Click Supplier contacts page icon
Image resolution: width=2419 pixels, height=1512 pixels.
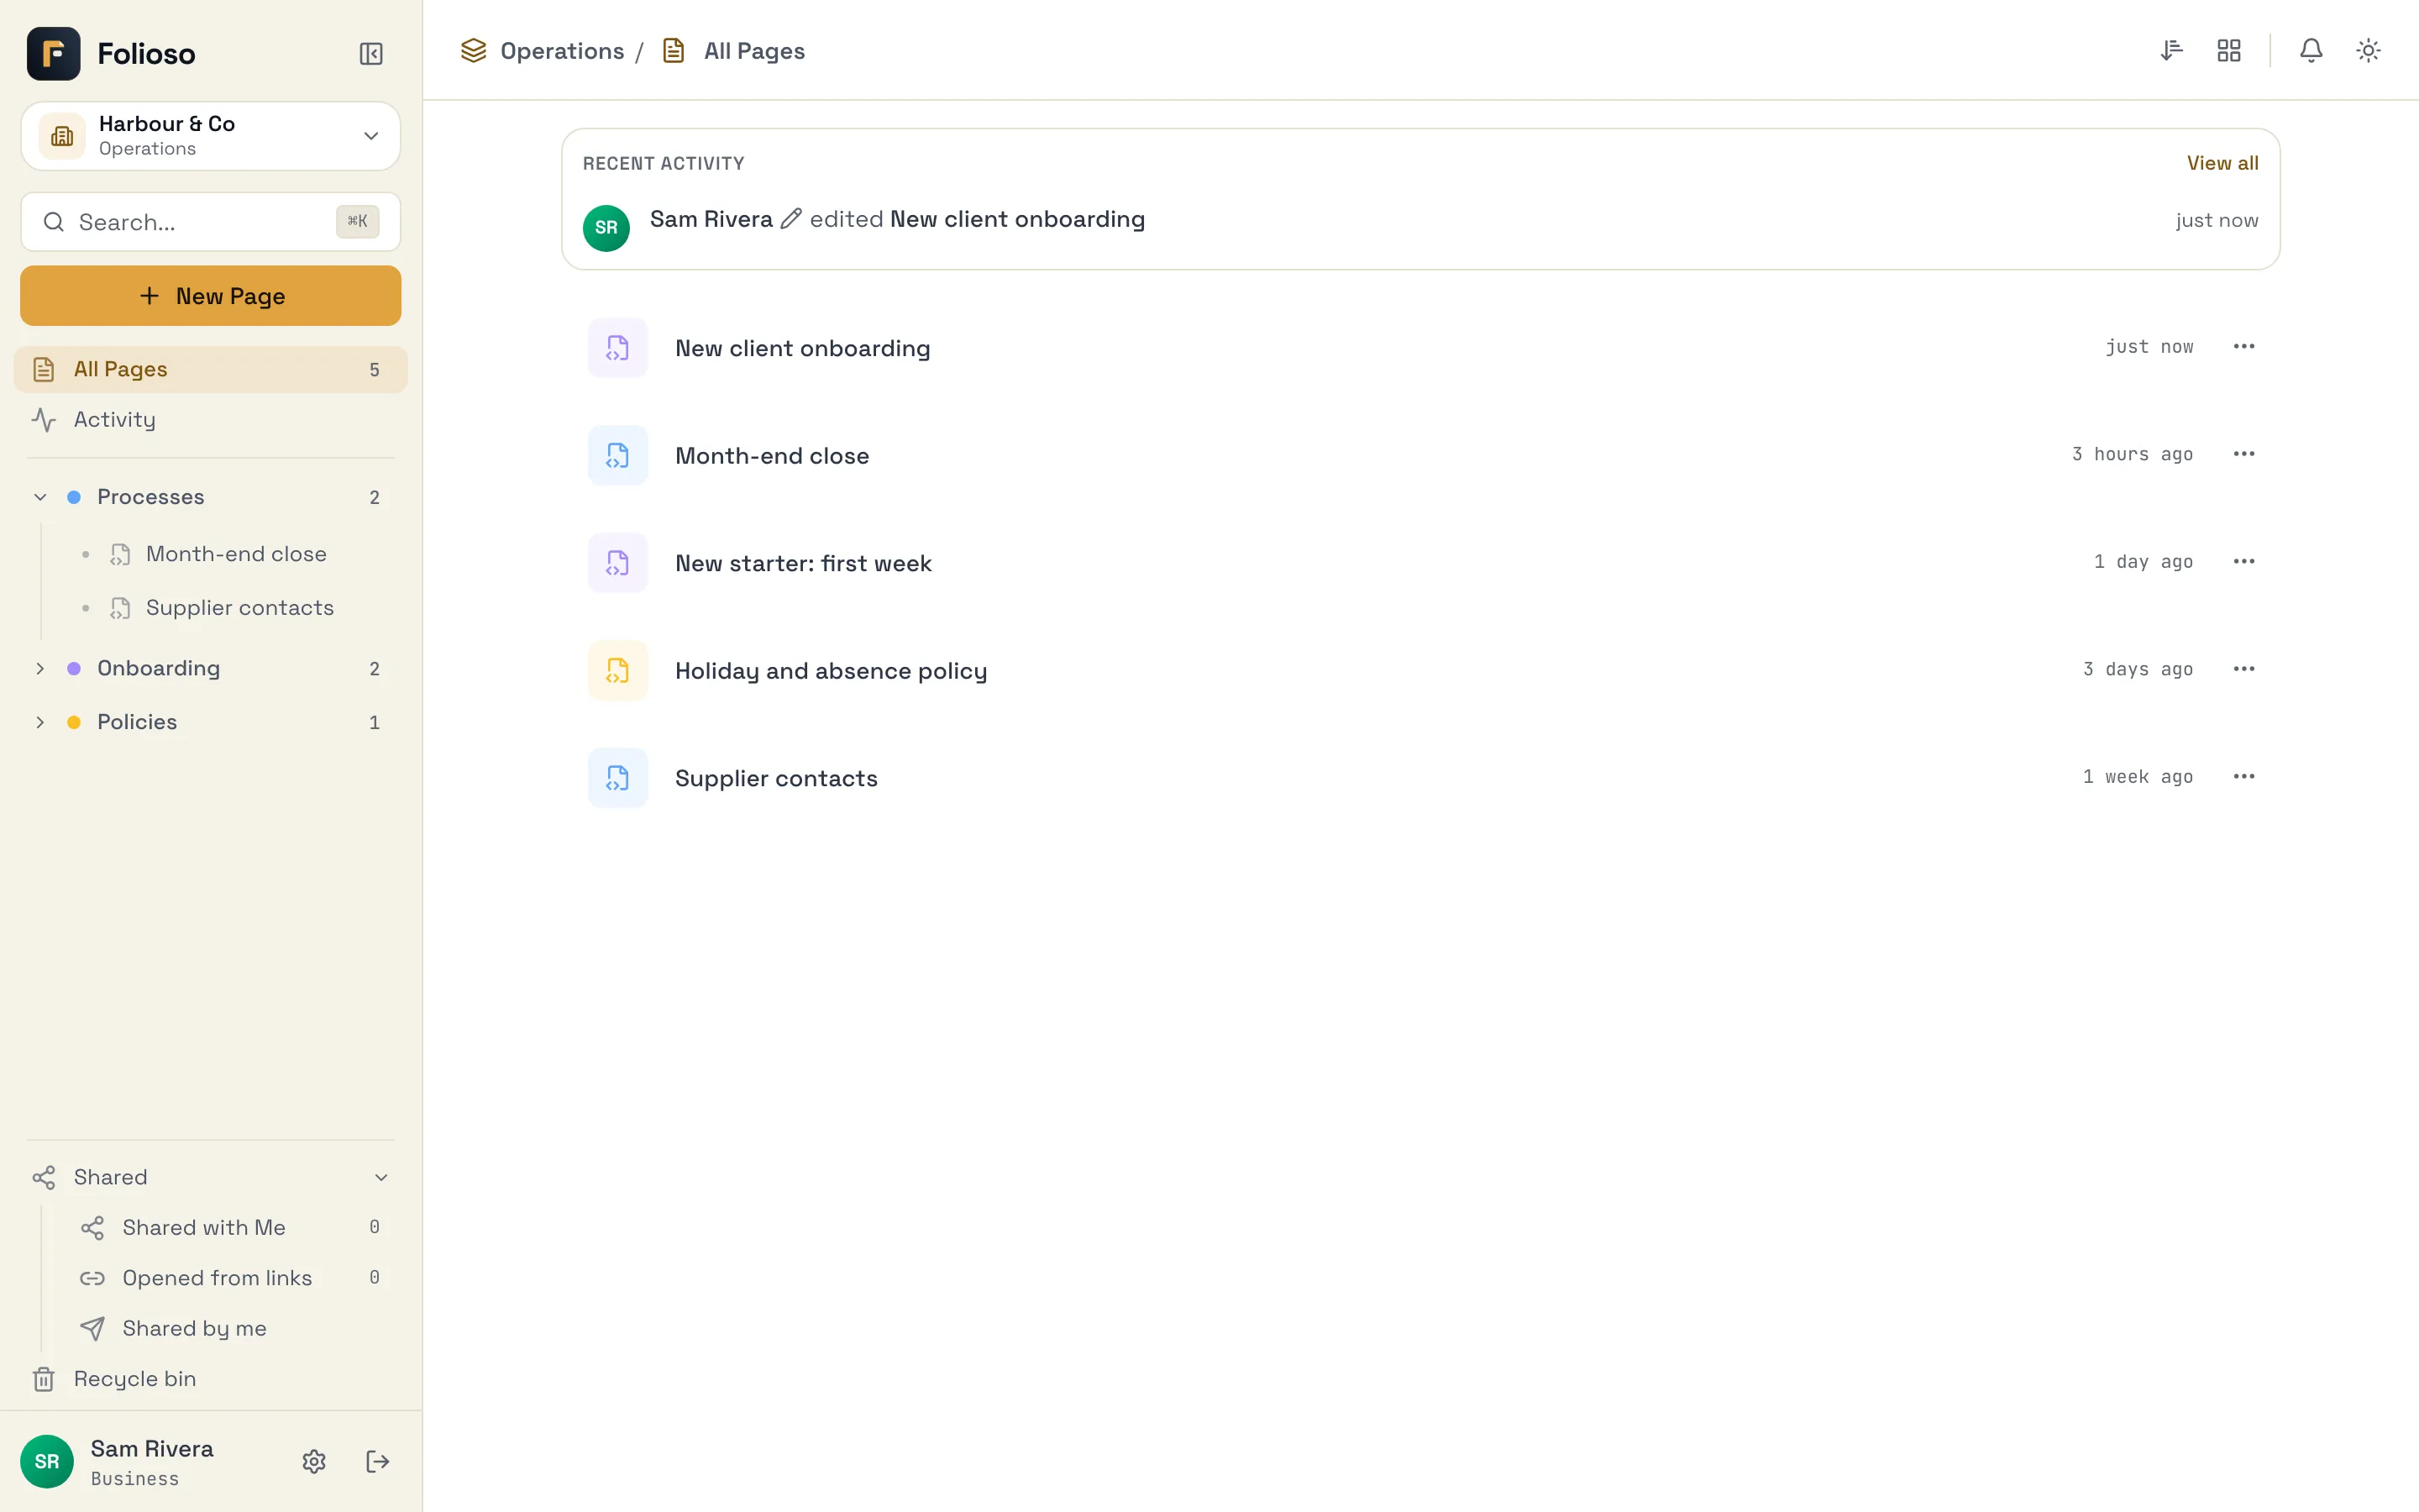click(x=617, y=778)
